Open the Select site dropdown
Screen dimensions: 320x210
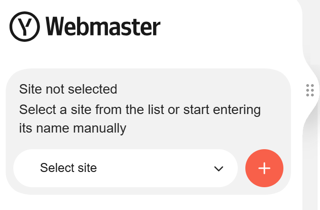tap(125, 168)
